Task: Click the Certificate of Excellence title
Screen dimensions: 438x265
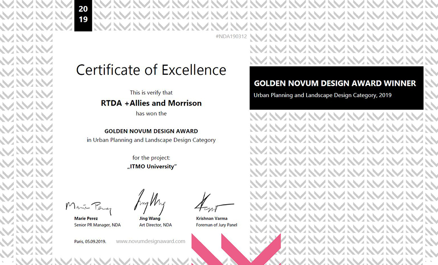Action: [x=151, y=70]
